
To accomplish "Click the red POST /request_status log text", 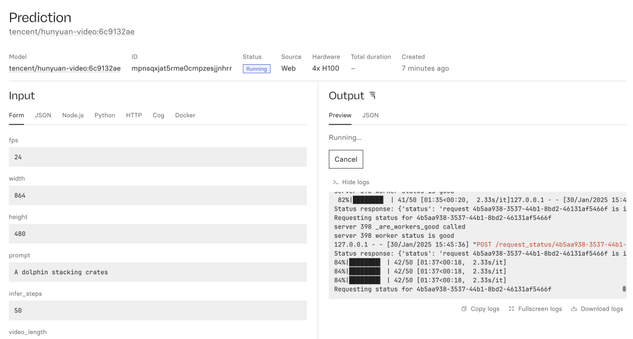I will coord(551,245).
